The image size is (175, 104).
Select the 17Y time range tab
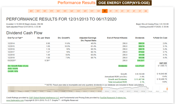pyautogui.click(x=51, y=11)
